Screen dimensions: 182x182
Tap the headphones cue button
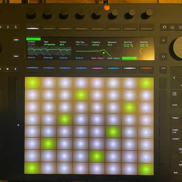tap(165, 27)
